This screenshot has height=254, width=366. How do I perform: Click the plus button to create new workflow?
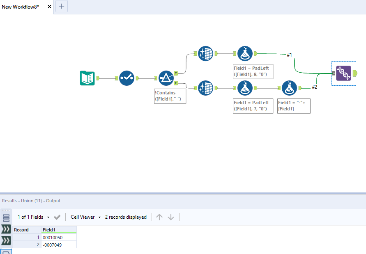tap(61, 6)
